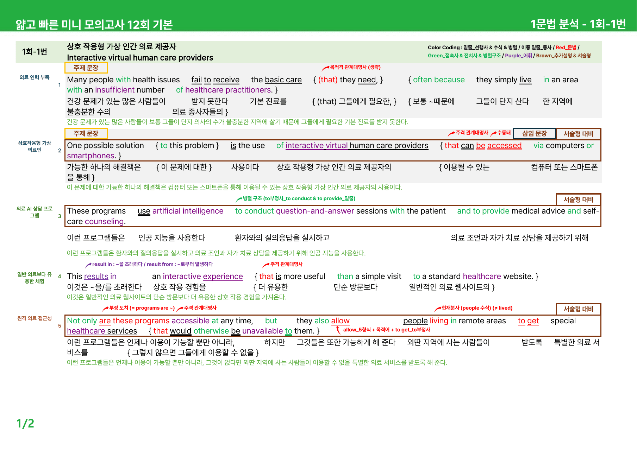
Task: Click 'to conduct' in sentence 3
Action: tap(254, 211)
